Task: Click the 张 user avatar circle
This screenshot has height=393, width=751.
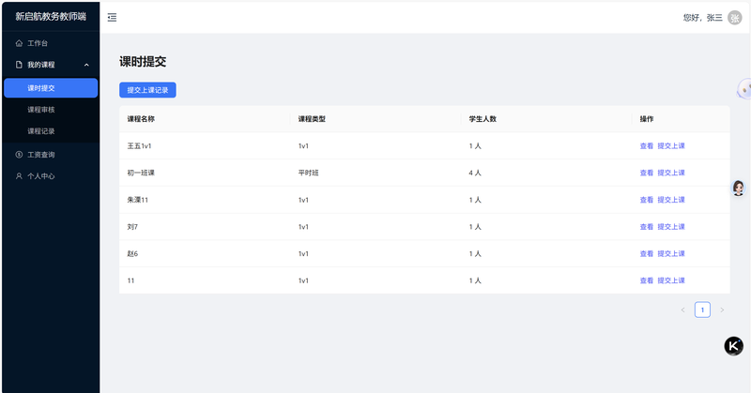Action: [x=735, y=18]
